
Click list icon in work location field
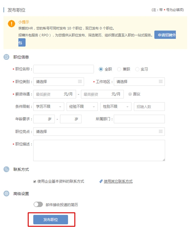click(161, 82)
